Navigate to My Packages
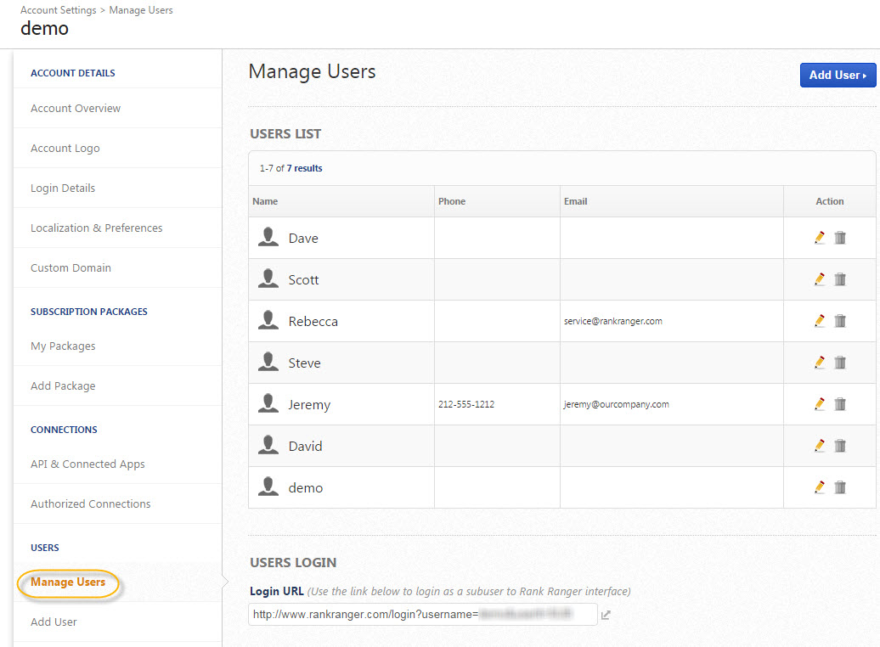 (x=63, y=346)
